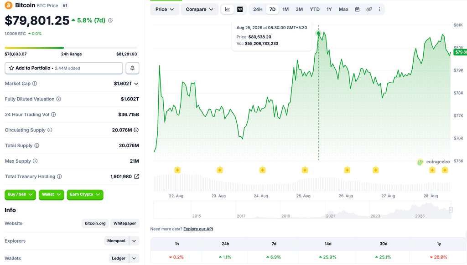Click the info icon beside Market Cap
The width and height of the screenshot is (467, 265).
tap(35, 84)
